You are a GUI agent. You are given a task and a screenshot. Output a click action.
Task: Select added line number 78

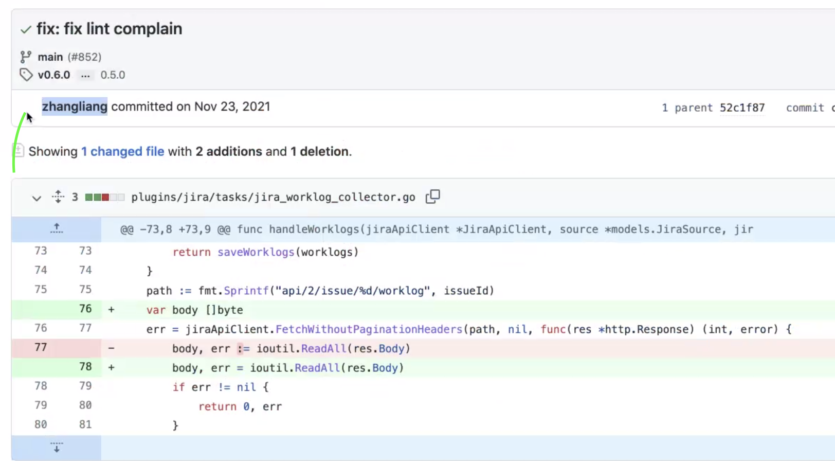pos(85,366)
